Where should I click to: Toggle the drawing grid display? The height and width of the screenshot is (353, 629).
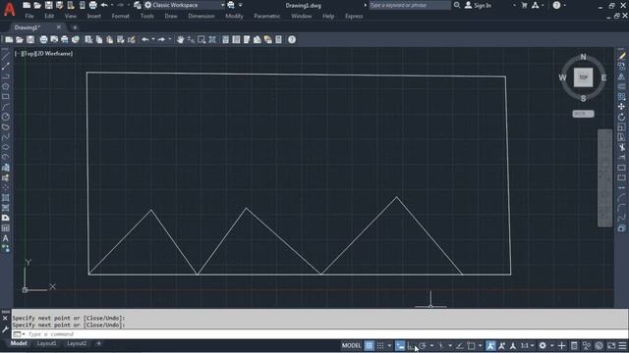click(x=370, y=346)
